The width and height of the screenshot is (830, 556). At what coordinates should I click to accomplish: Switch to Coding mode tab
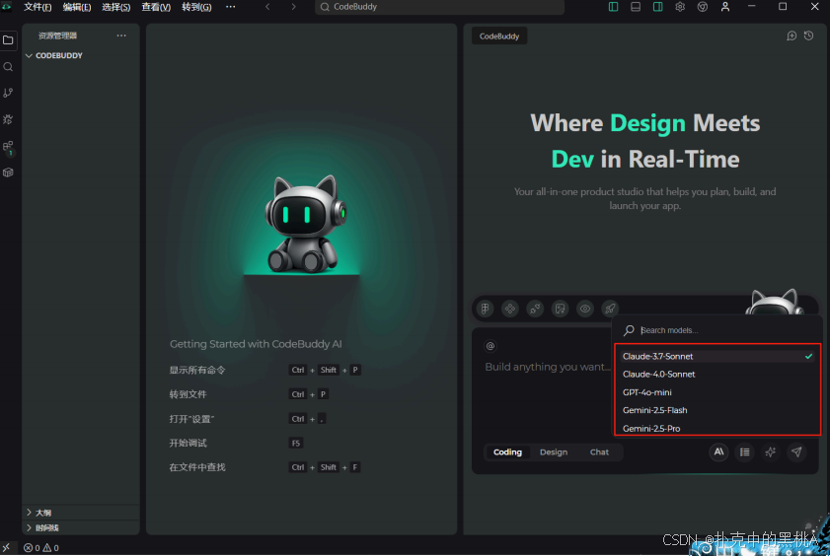[x=507, y=452]
